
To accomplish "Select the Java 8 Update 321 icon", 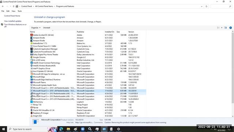I will [31, 71].
